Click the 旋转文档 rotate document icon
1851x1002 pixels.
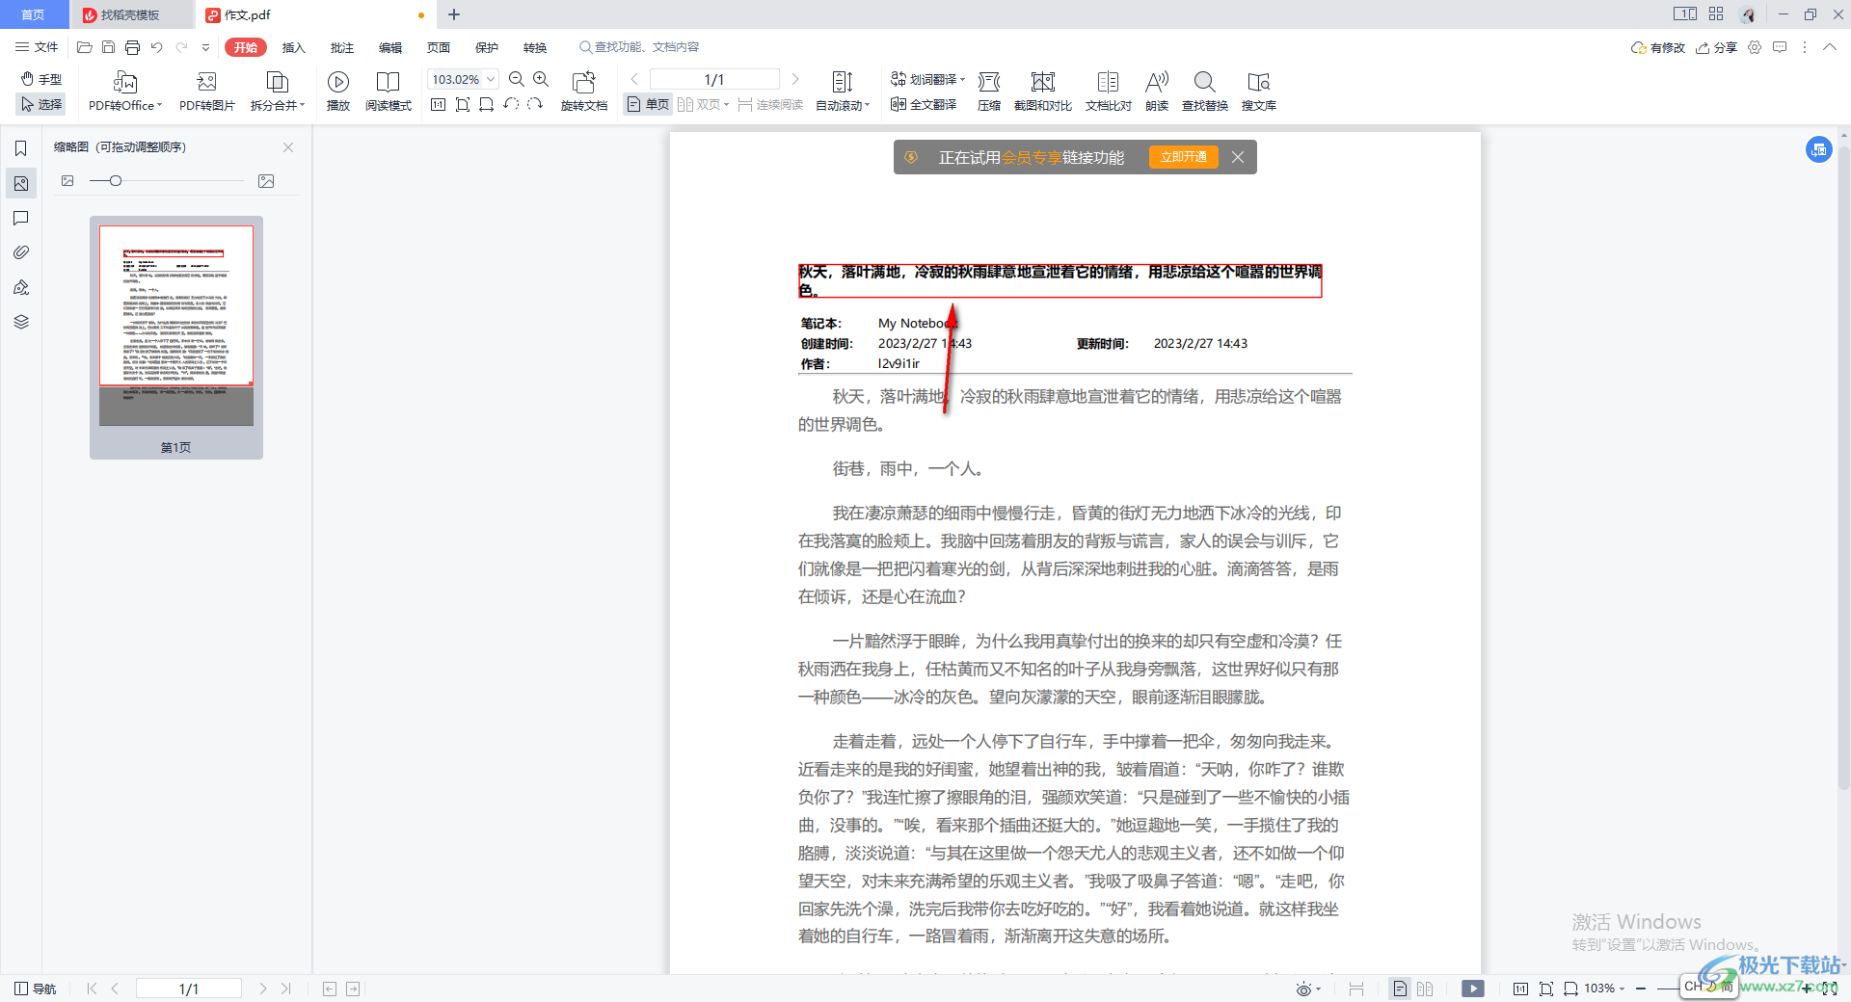coord(584,83)
